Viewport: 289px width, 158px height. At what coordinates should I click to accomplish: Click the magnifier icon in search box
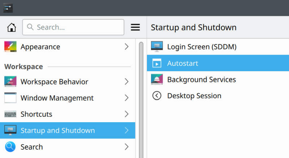30,27
